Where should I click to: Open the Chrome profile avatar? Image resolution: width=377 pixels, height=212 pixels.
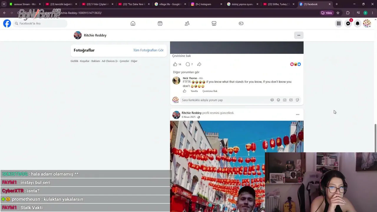365,13
